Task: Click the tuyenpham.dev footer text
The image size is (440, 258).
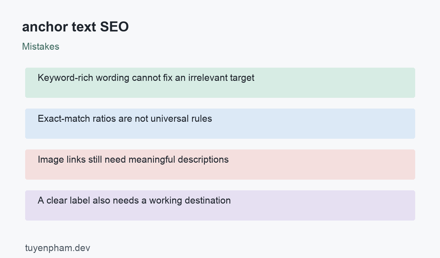Action: pos(58,248)
